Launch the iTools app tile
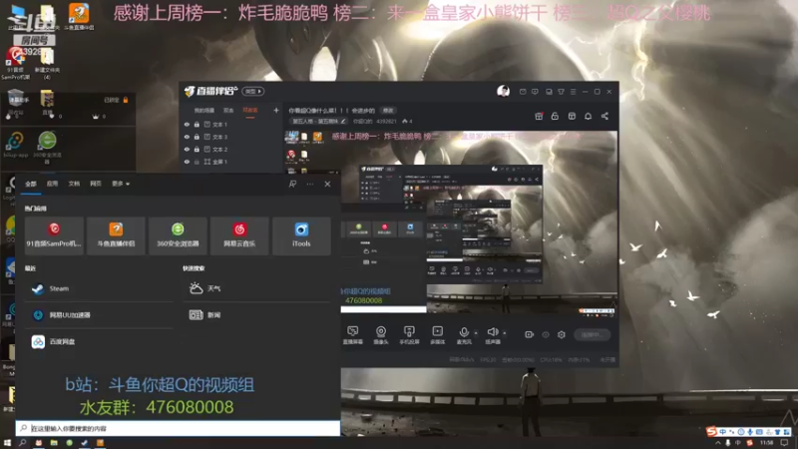Image resolution: width=798 pixels, height=449 pixels. pos(301,235)
